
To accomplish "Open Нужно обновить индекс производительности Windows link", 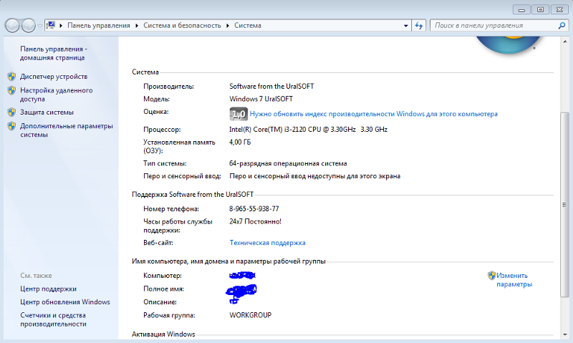I will (373, 114).
